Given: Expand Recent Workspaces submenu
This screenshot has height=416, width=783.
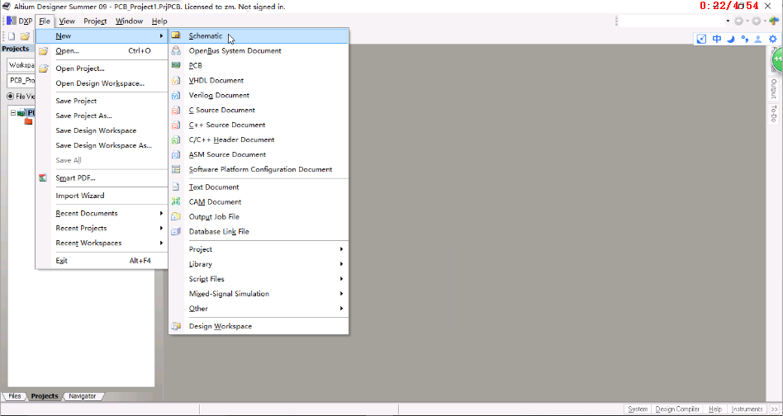Looking at the screenshot, I should [161, 243].
